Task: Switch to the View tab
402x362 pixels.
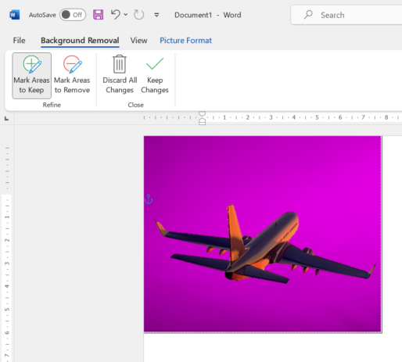Action: tap(138, 41)
